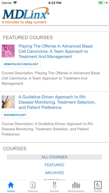
Task: Open the Tracker medal icon
Action: [54, 185]
